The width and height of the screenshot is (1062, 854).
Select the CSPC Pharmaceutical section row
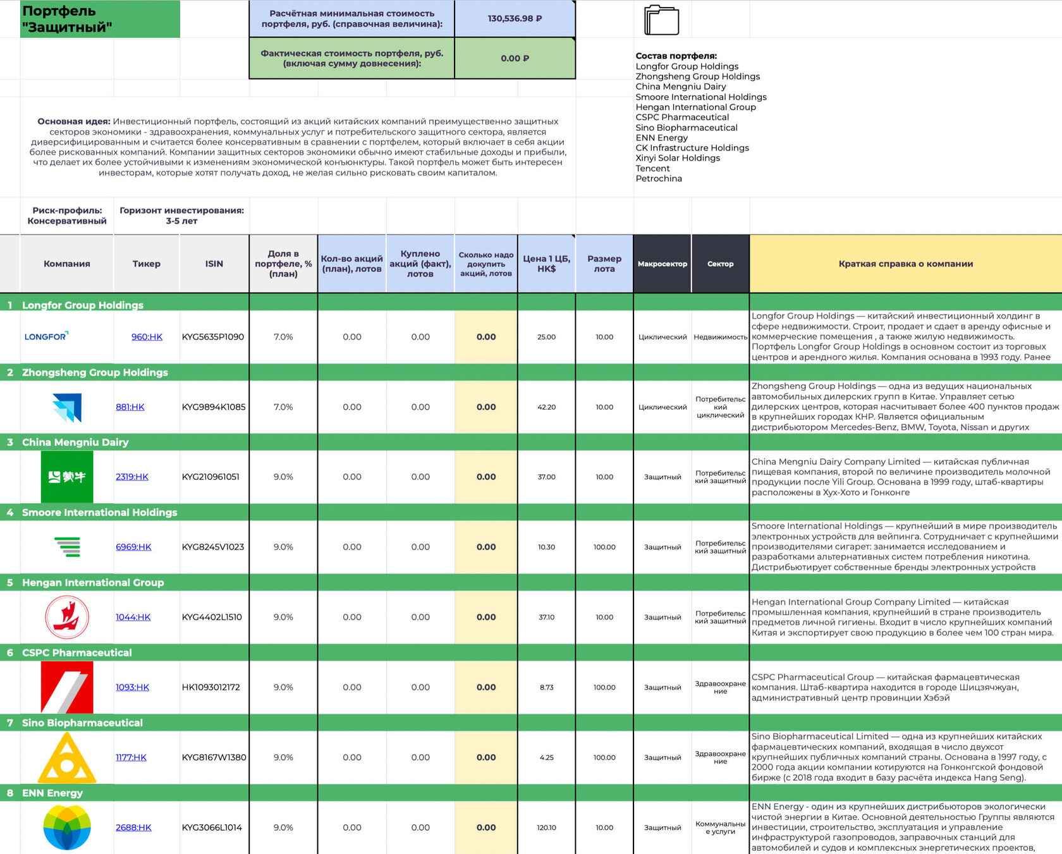coord(531,652)
